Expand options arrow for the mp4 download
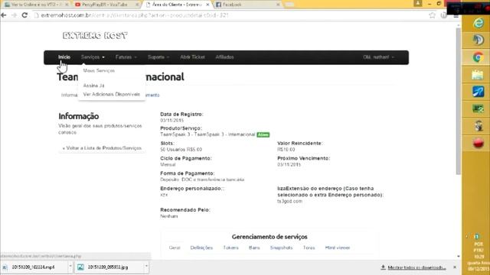Screen dimensions: 490x275 pos(70,267)
